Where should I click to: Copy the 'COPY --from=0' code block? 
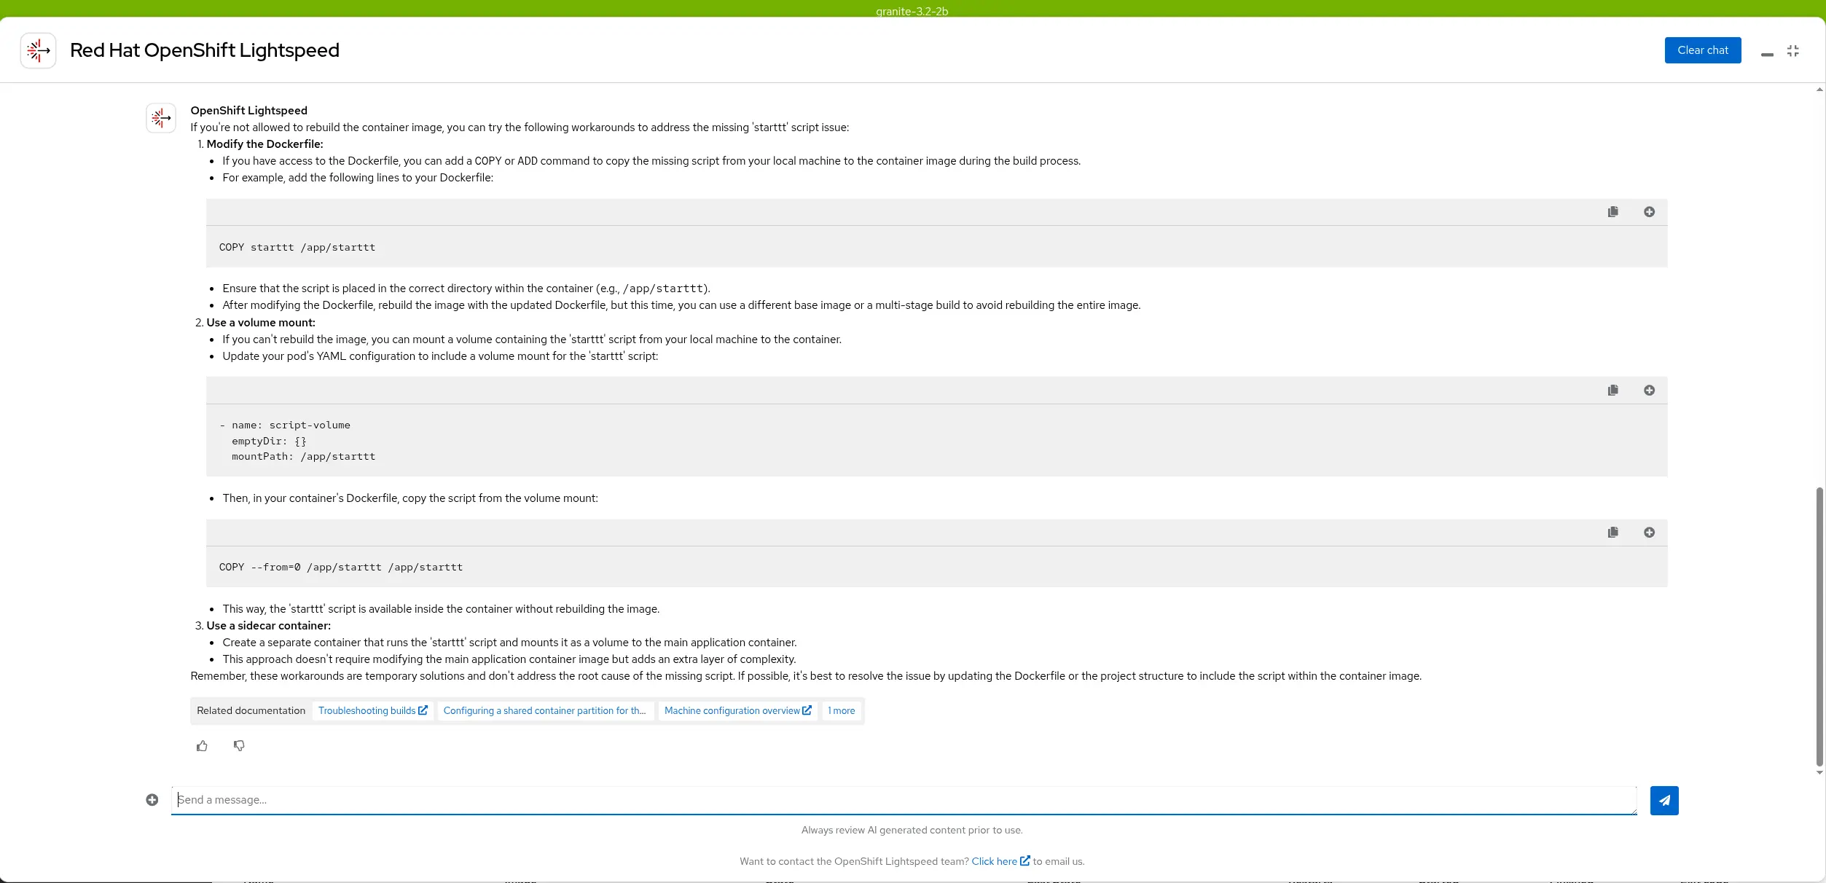click(x=1613, y=533)
